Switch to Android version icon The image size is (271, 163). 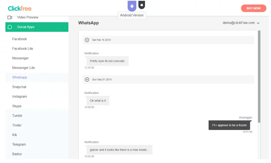tap(132, 6)
